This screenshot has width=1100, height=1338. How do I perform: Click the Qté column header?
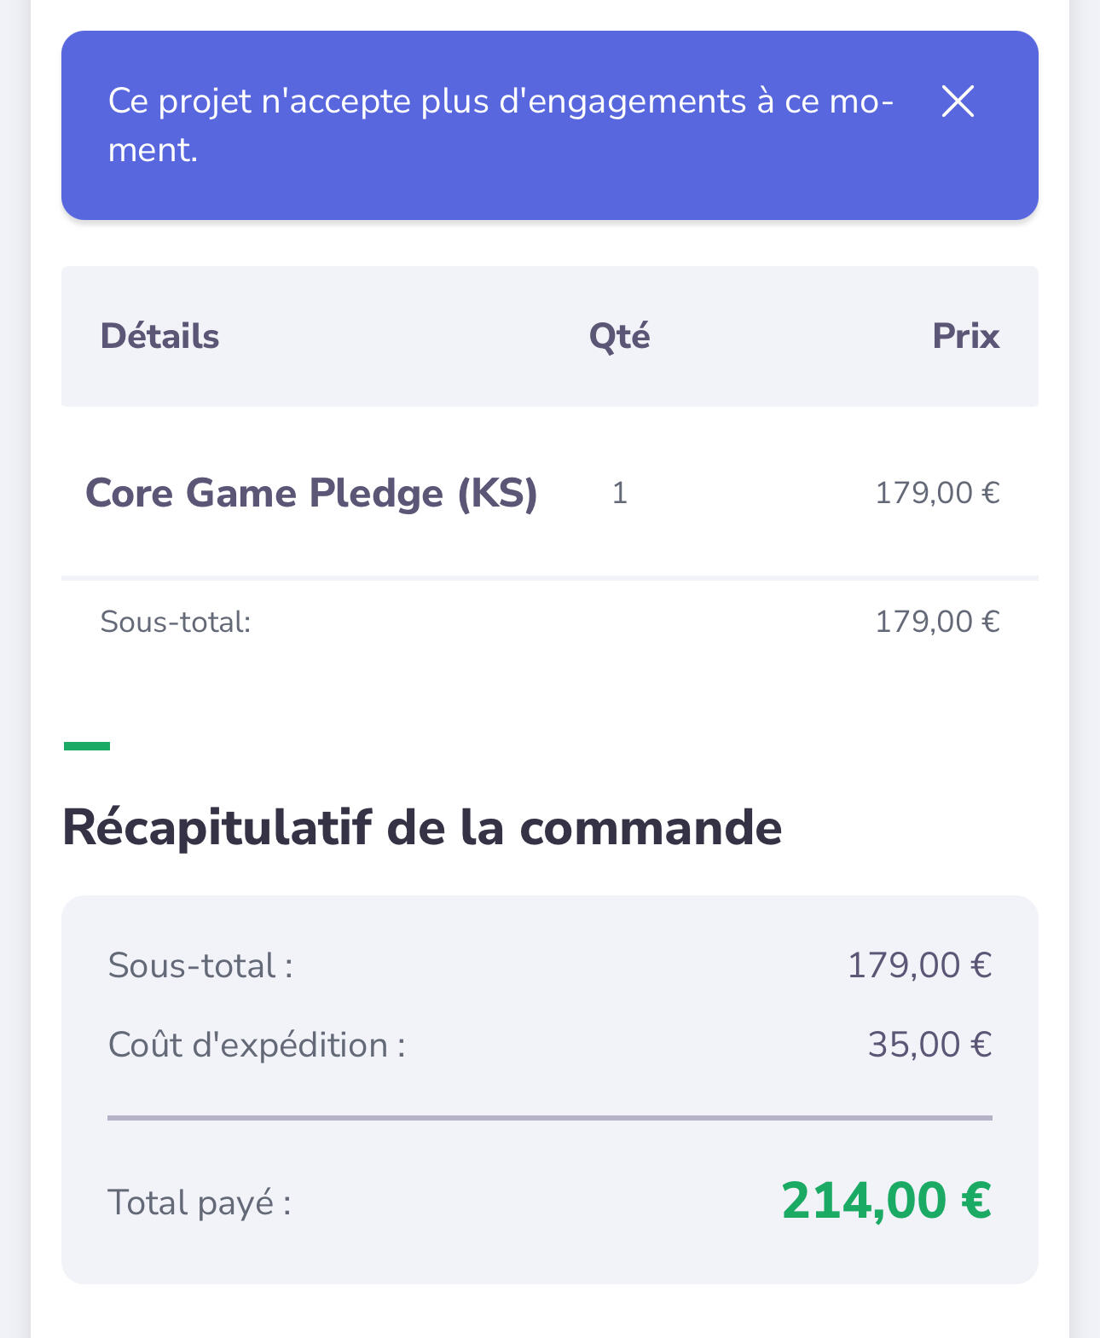pyautogui.click(x=619, y=336)
